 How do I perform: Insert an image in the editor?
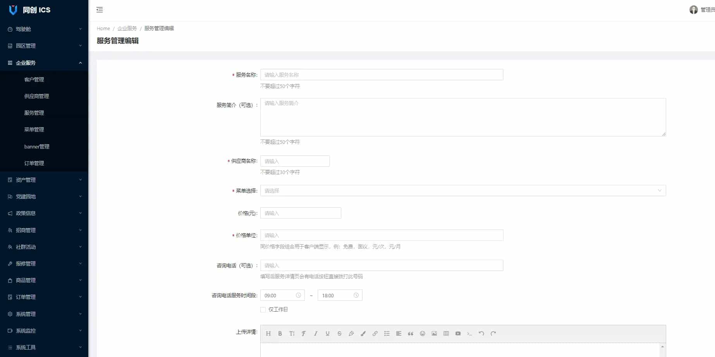tap(434, 333)
